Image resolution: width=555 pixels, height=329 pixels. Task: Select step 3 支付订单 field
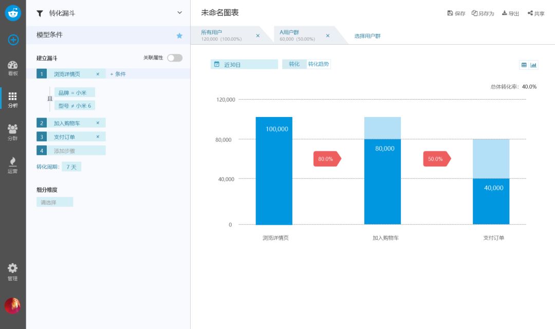[x=71, y=137]
